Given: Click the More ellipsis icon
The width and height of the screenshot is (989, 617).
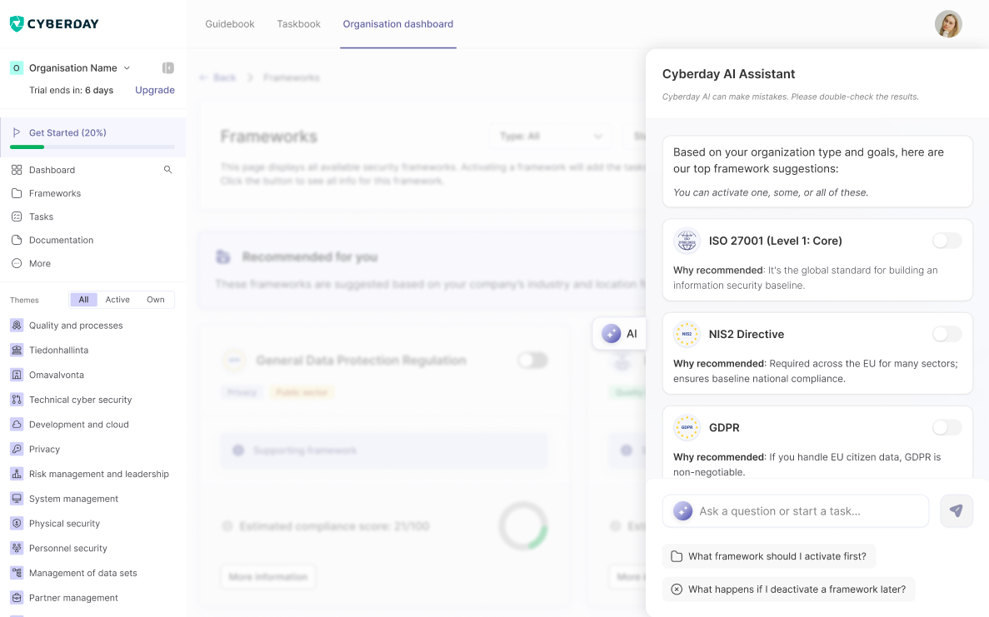Looking at the screenshot, I should point(17,263).
